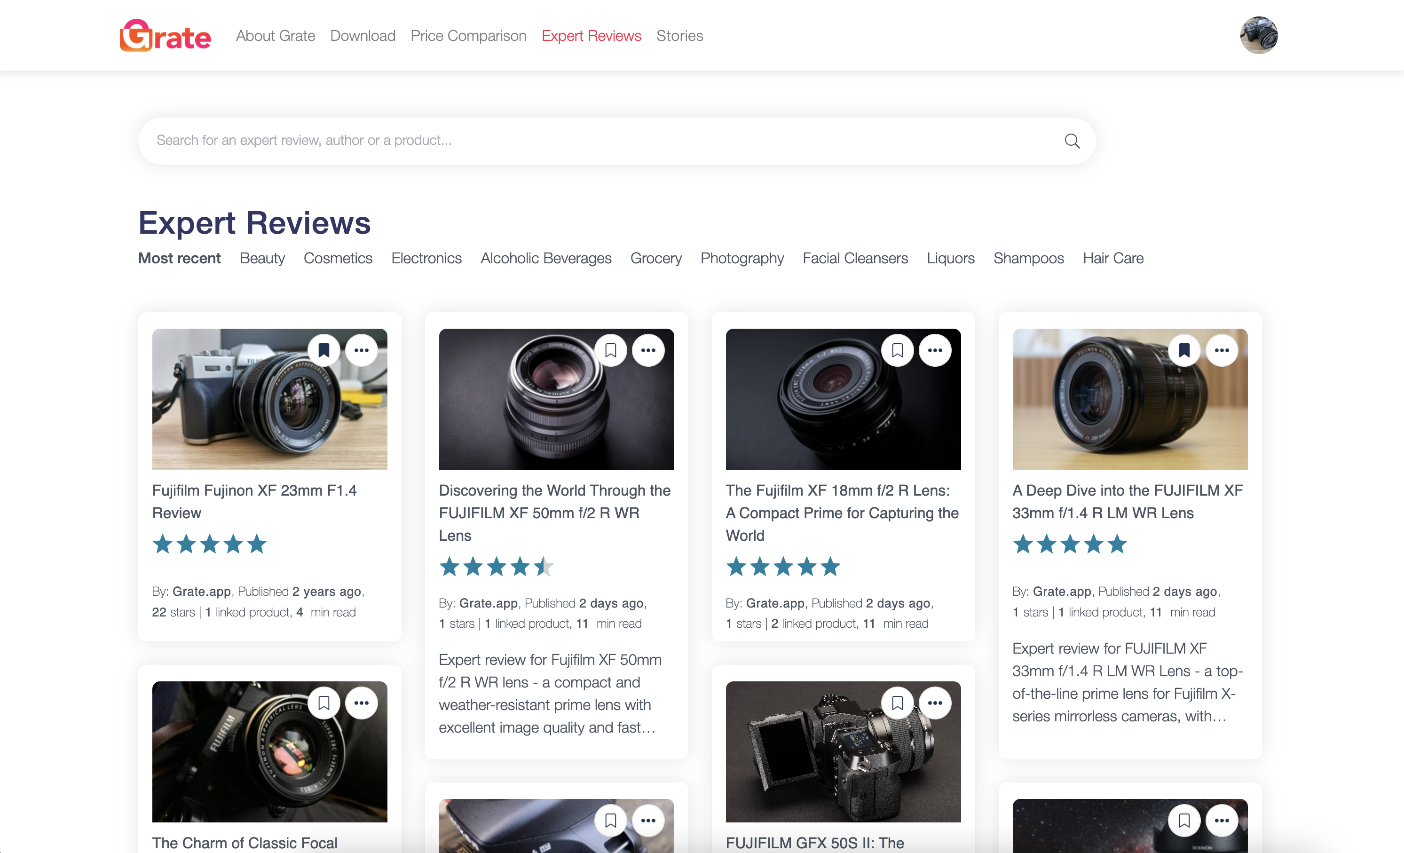Filter reviews by Cosmetics
Image resolution: width=1404 pixels, height=853 pixels.
click(x=338, y=258)
